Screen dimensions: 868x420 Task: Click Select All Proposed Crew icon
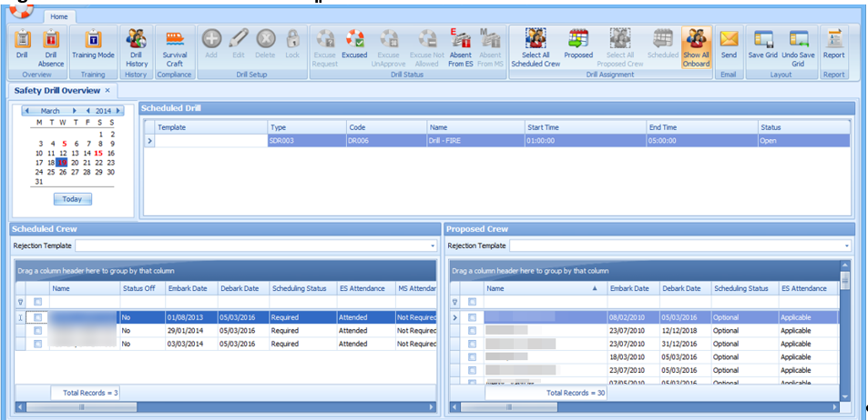point(620,47)
